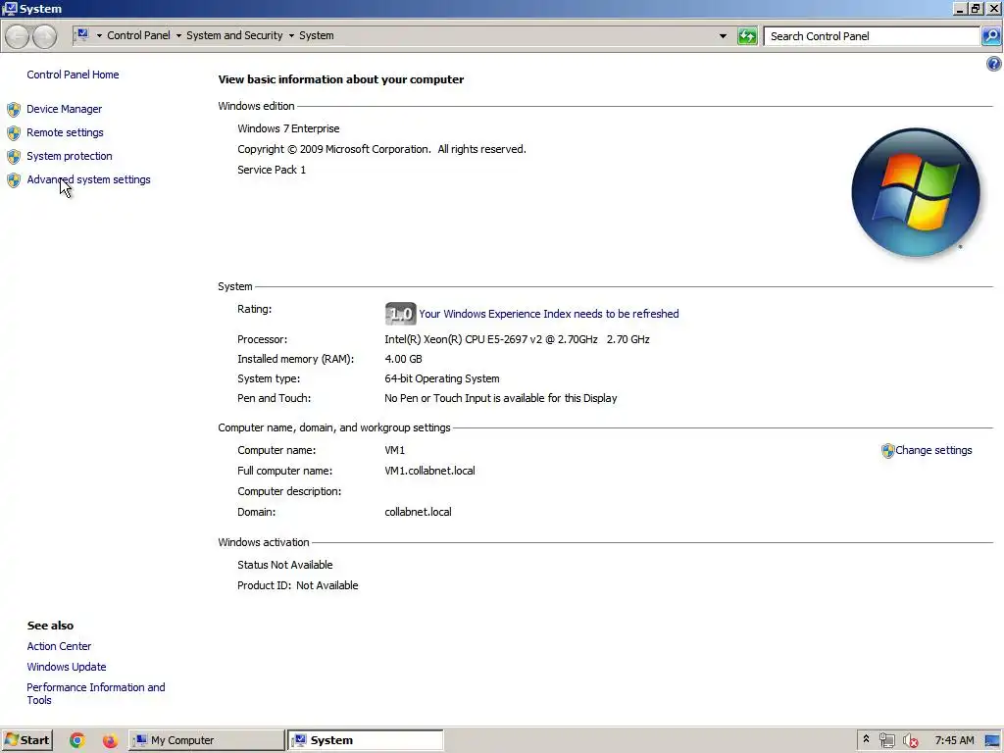Click muted volume icon in tray
The image size is (1004, 753).
(x=911, y=741)
